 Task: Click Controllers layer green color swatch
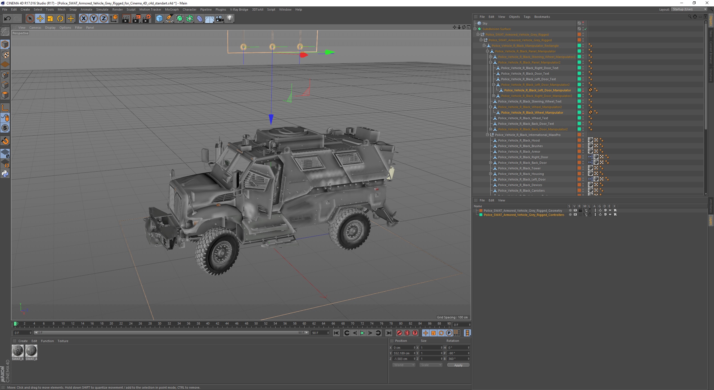click(481, 215)
